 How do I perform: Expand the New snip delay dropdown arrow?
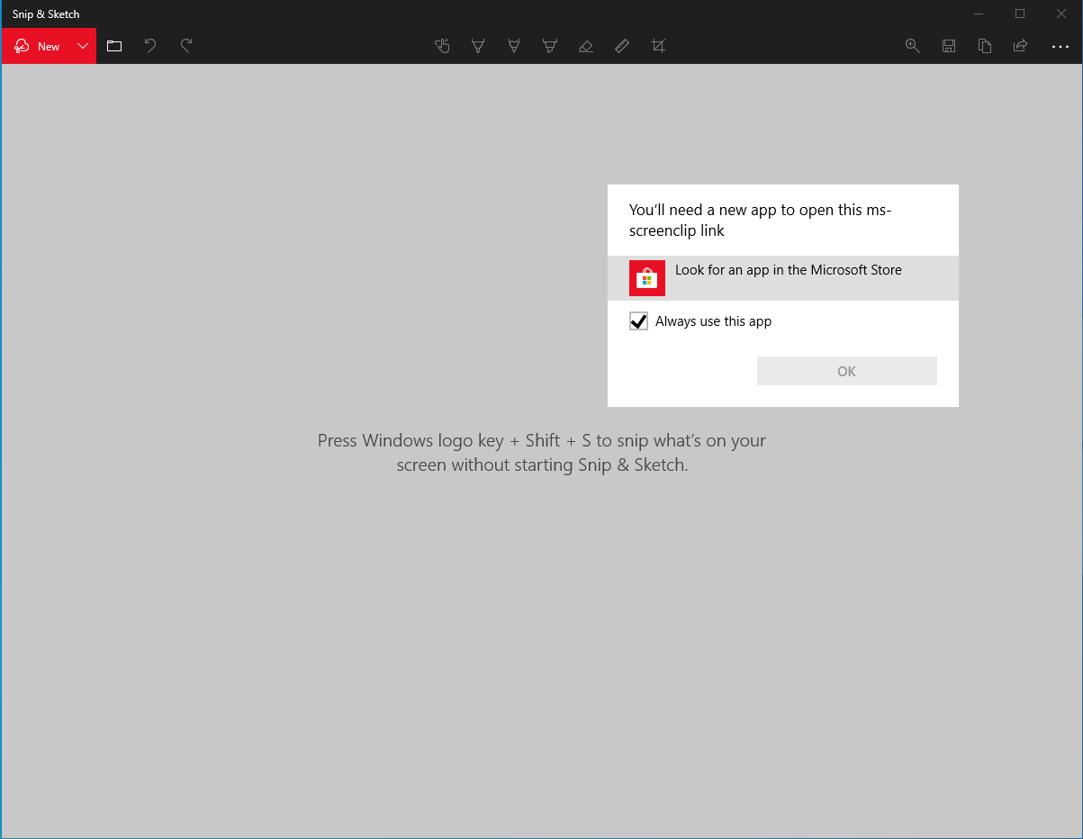(83, 46)
